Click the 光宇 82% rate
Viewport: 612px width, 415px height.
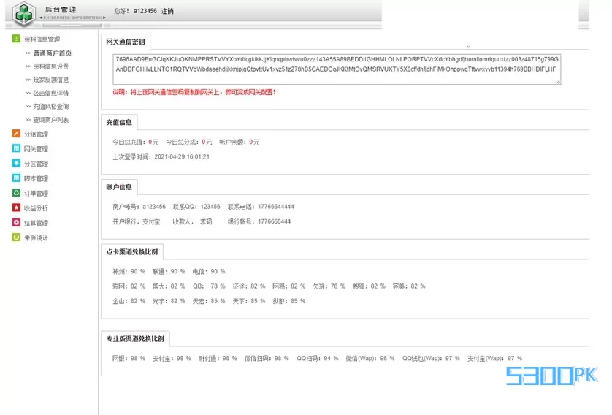coord(169,301)
